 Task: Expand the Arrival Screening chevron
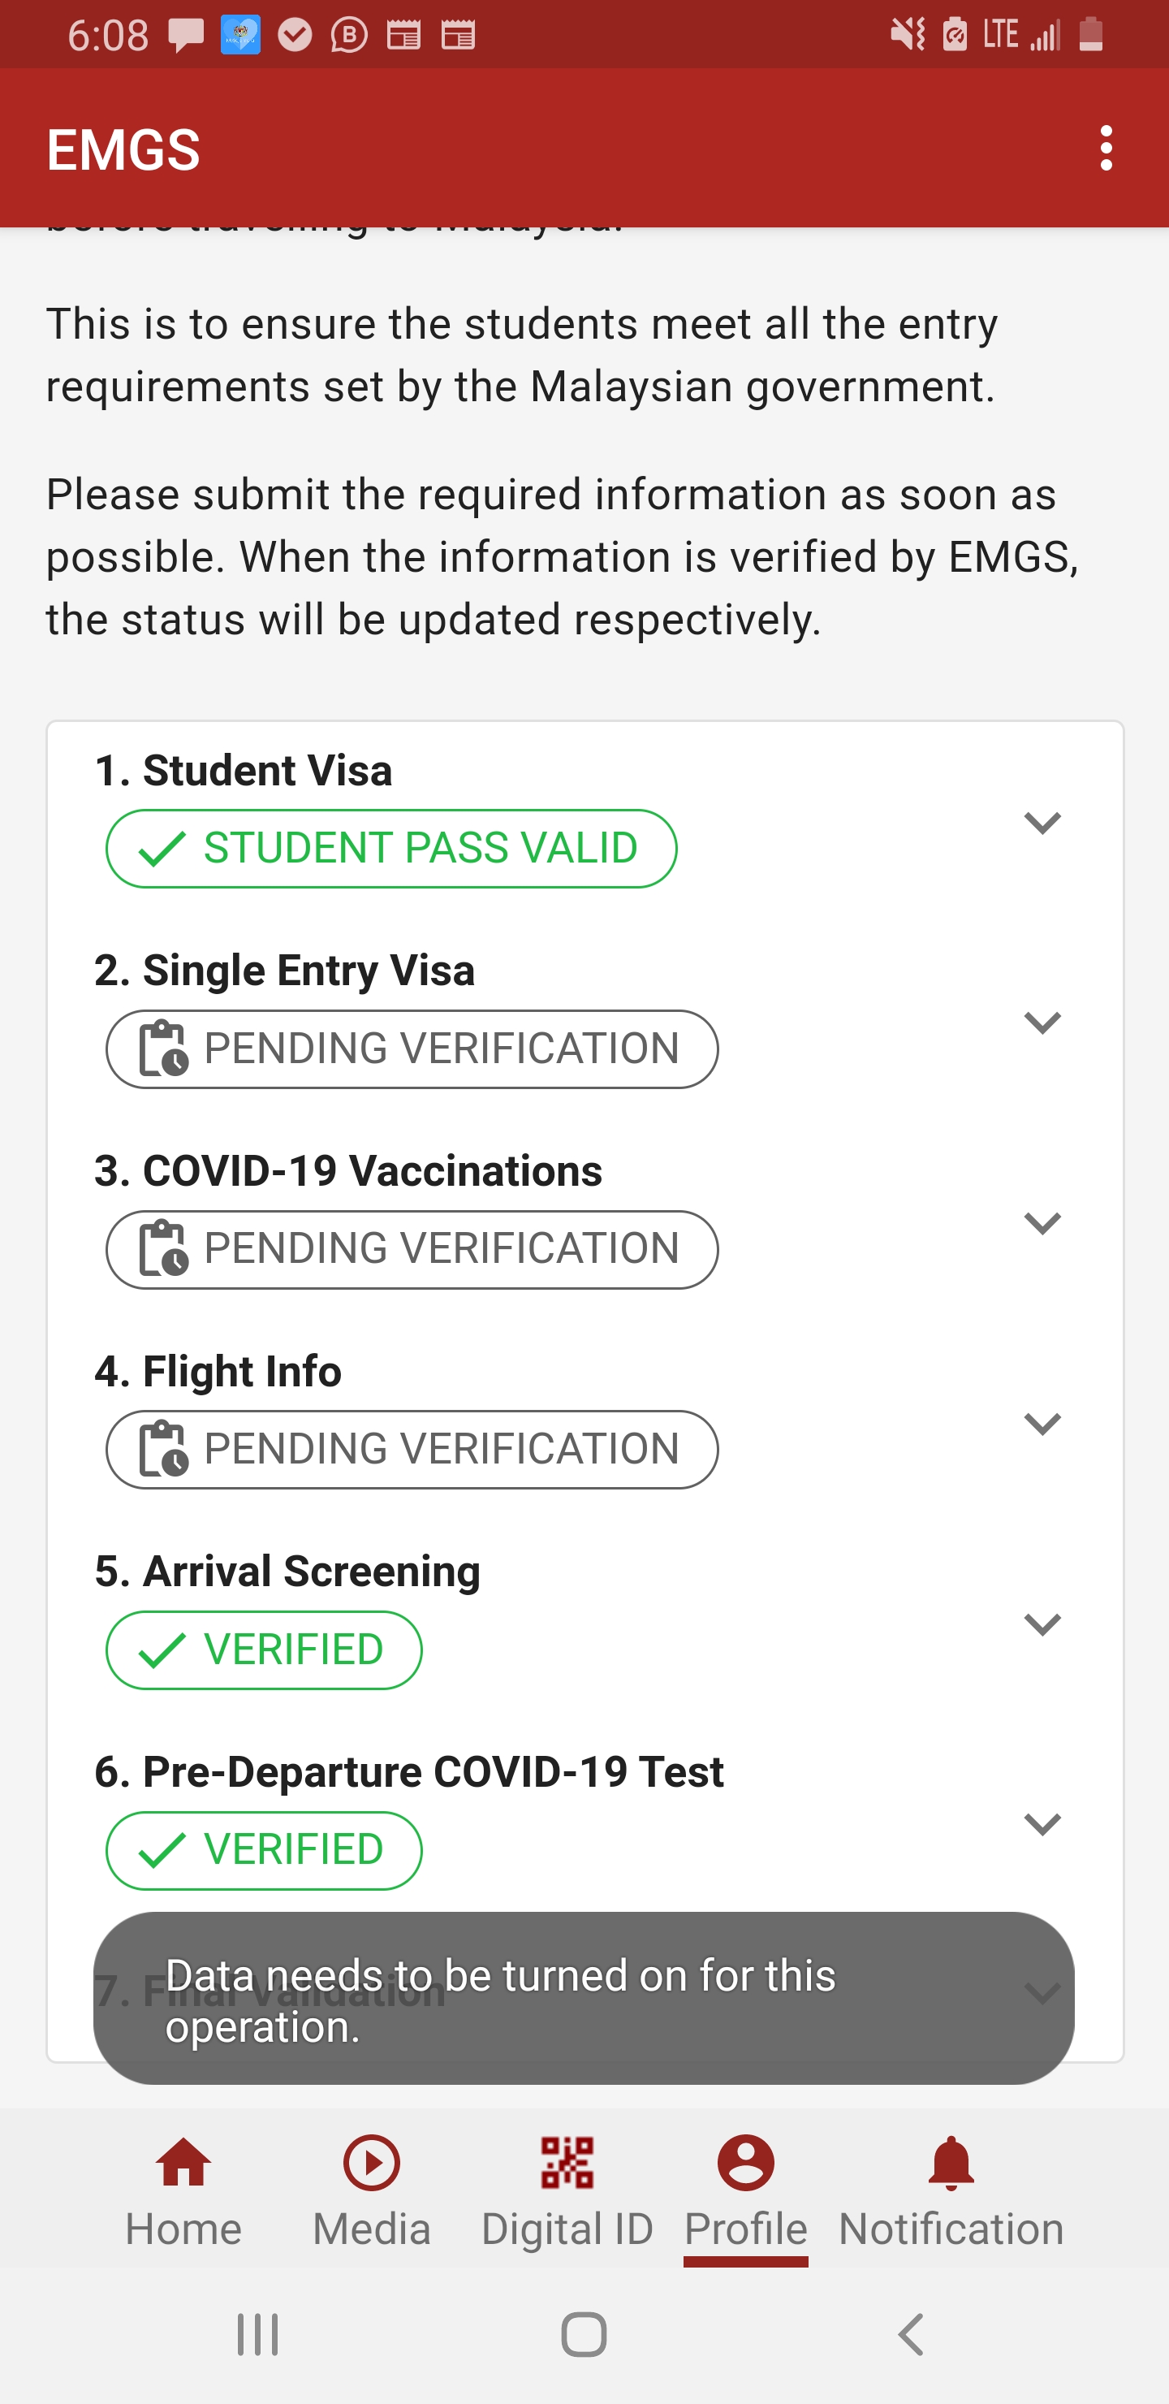click(1042, 1625)
